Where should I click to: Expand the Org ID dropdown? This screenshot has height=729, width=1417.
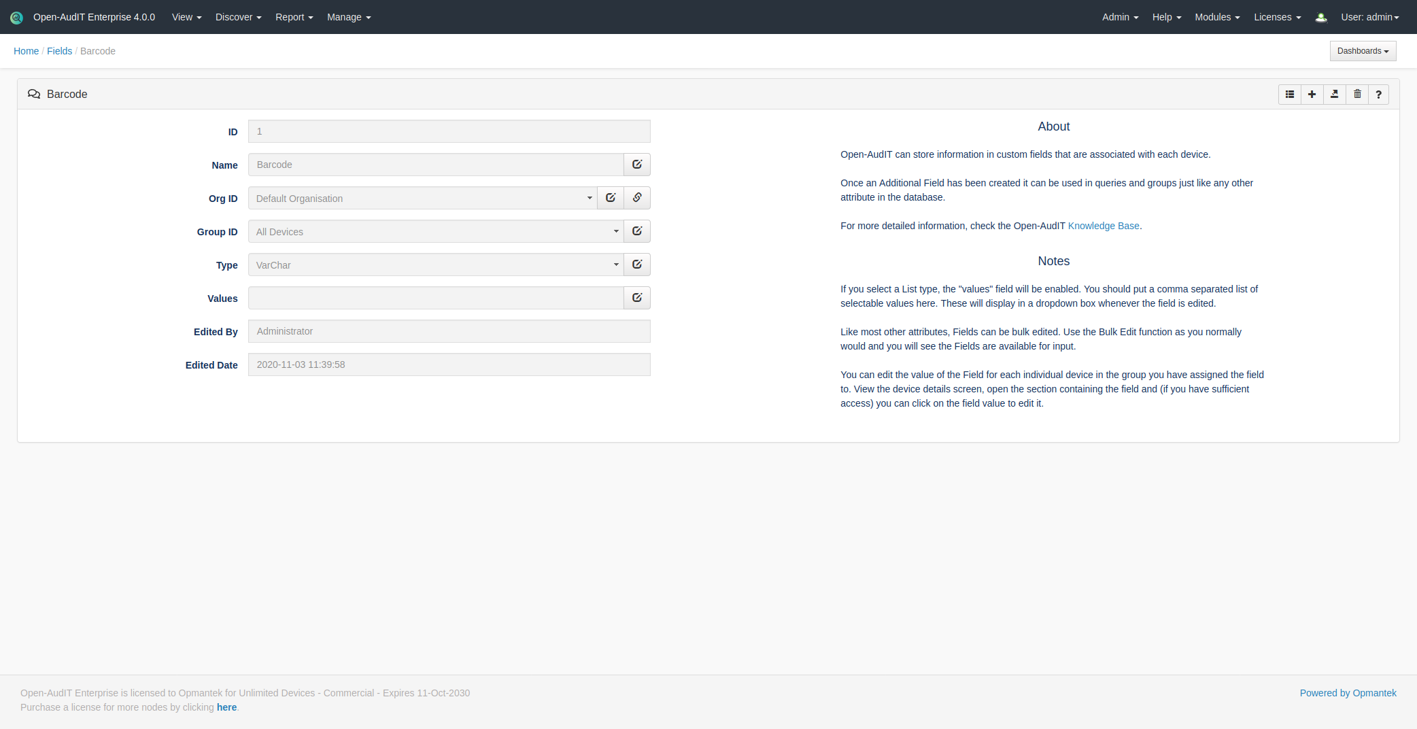[x=422, y=199]
